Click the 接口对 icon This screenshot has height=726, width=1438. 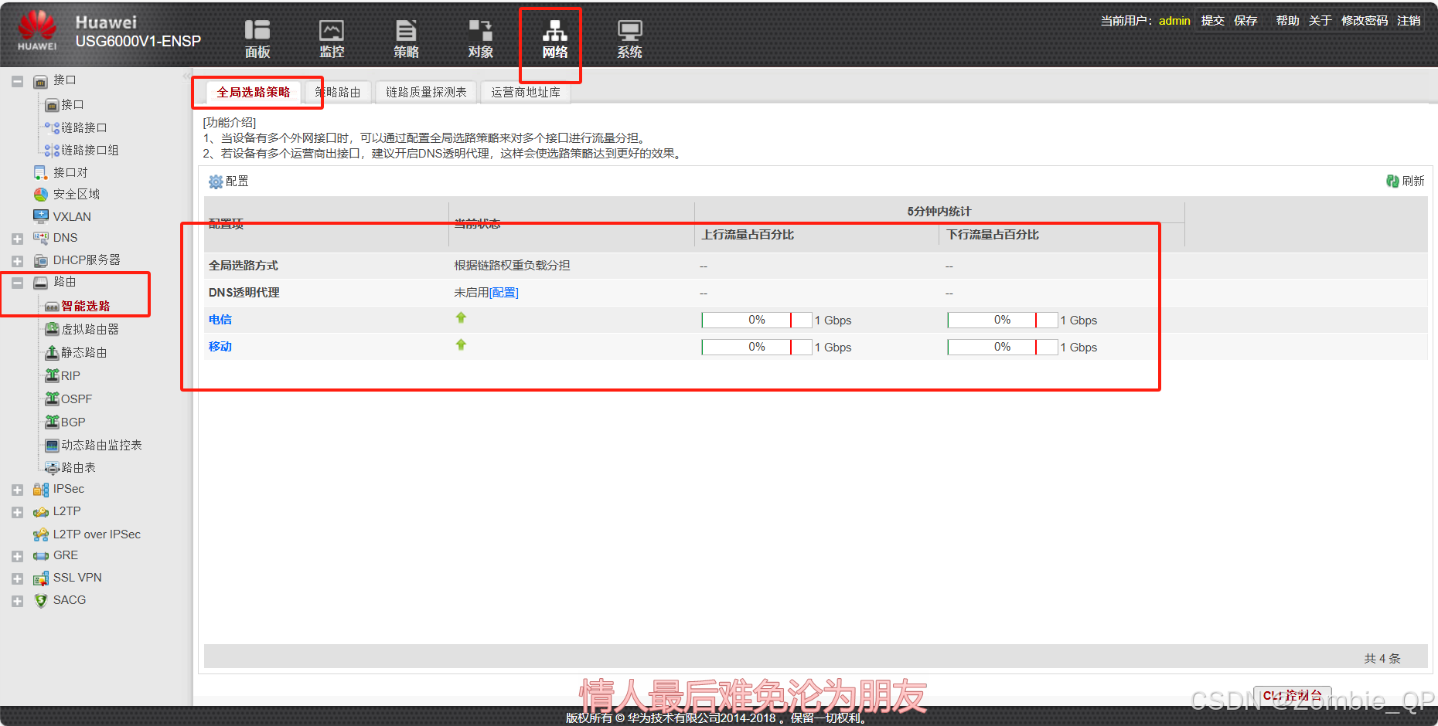41,172
